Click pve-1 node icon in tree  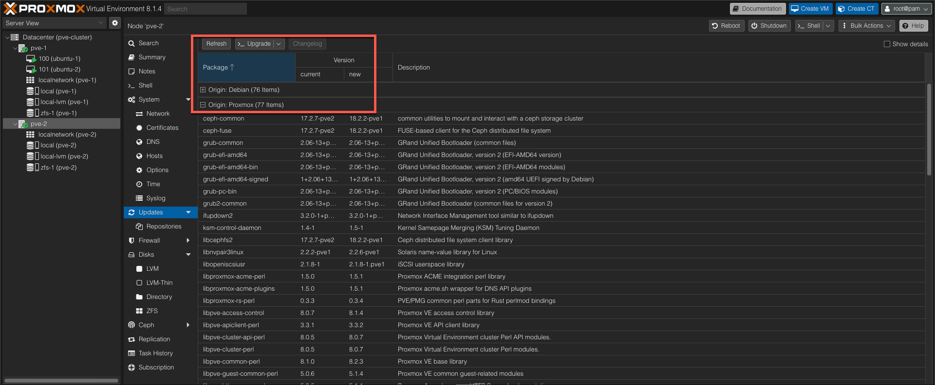(23, 48)
